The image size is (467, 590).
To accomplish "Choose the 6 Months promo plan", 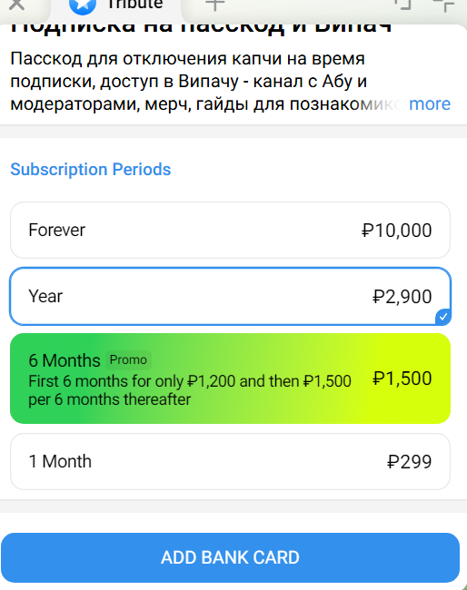I will [x=230, y=379].
